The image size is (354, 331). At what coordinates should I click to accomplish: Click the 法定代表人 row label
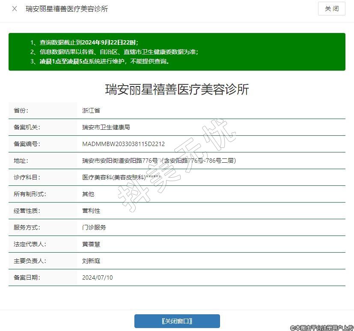(30, 244)
